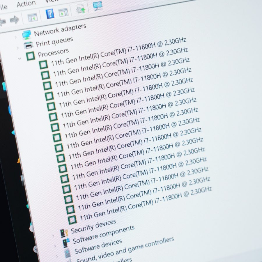Image resolution: width=262 pixels, height=262 pixels.
Task: Select the Print queues tree label
Action: point(55,42)
